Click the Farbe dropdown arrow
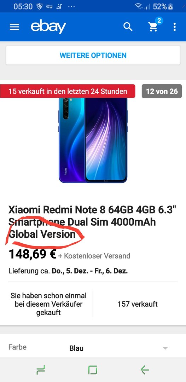Viewport: 186px width, 382px height. tap(165, 348)
